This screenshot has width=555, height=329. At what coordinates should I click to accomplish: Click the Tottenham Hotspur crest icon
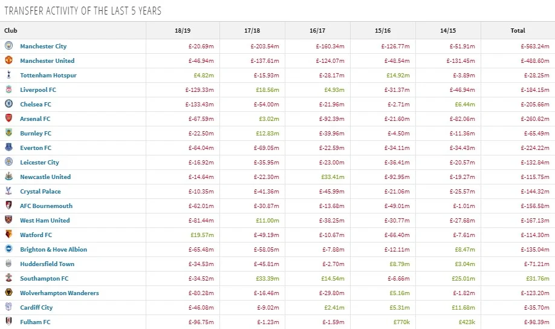(x=8, y=75)
